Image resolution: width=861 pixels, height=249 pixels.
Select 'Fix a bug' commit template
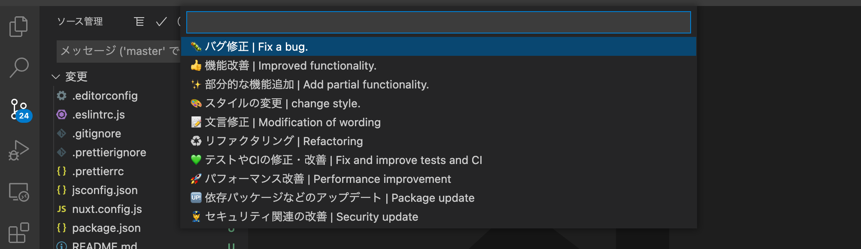(256, 47)
